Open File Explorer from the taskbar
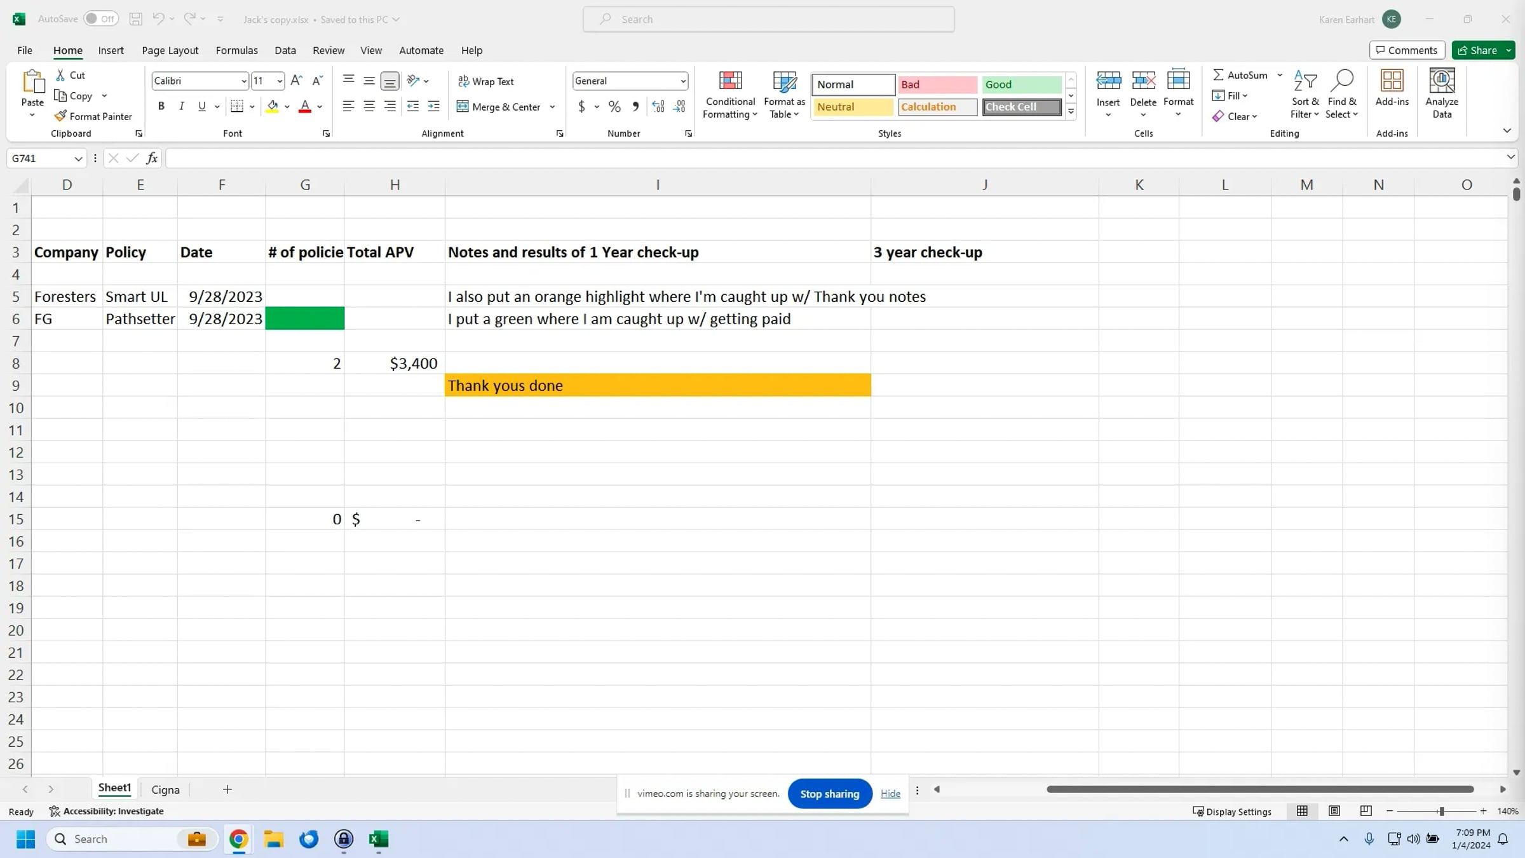Viewport: 1525px width, 858px height. (274, 839)
